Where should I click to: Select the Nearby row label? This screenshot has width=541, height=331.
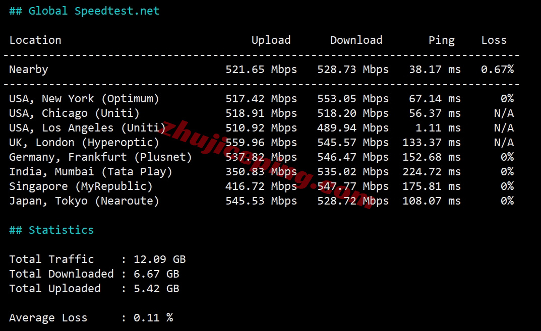[29, 70]
